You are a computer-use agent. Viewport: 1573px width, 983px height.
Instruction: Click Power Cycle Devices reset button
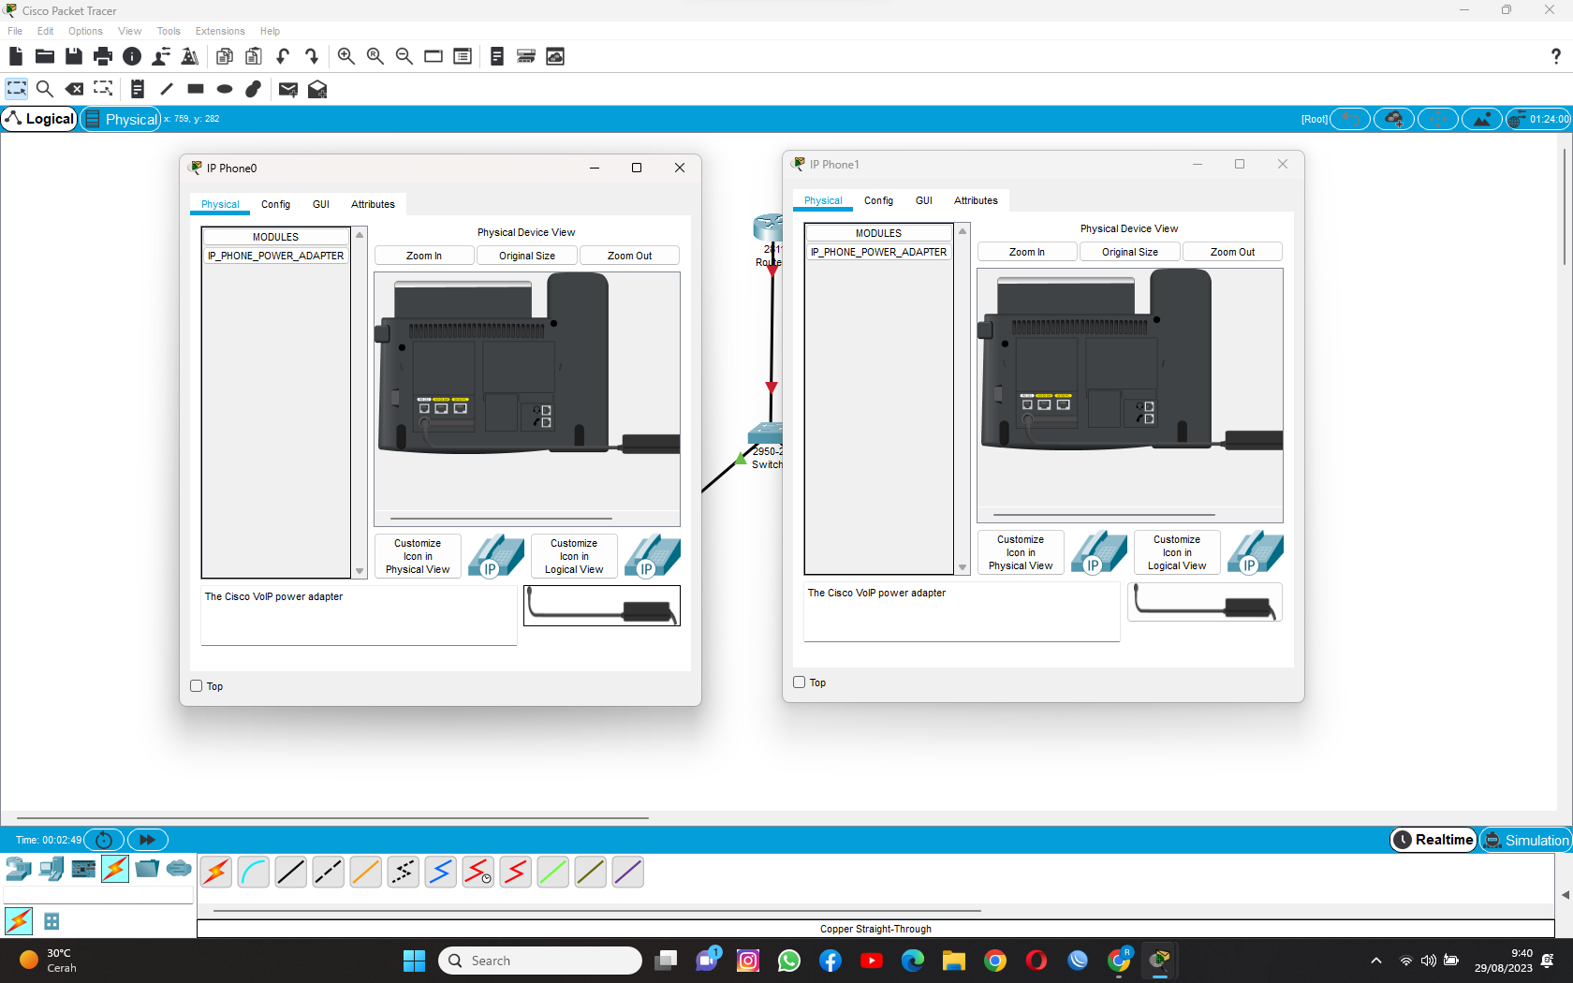[104, 840]
